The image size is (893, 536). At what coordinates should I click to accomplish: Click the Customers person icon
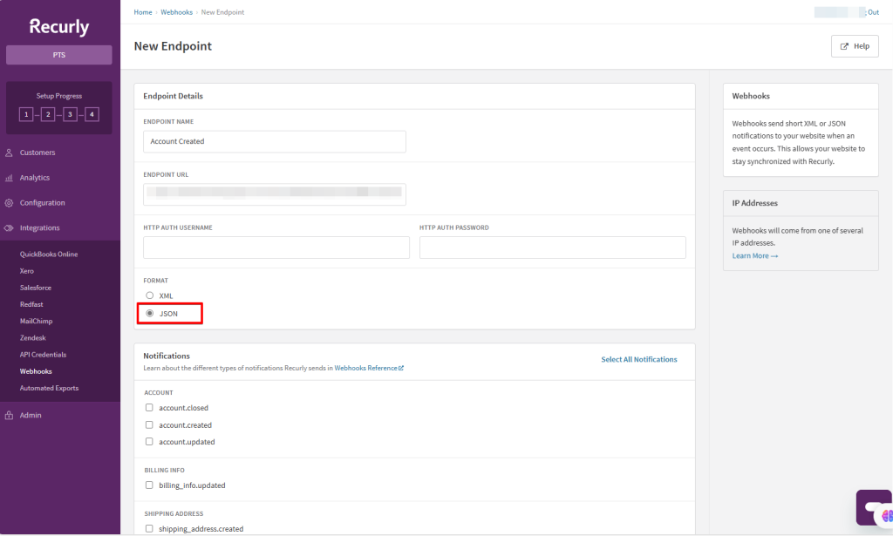[x=9, y=153]
